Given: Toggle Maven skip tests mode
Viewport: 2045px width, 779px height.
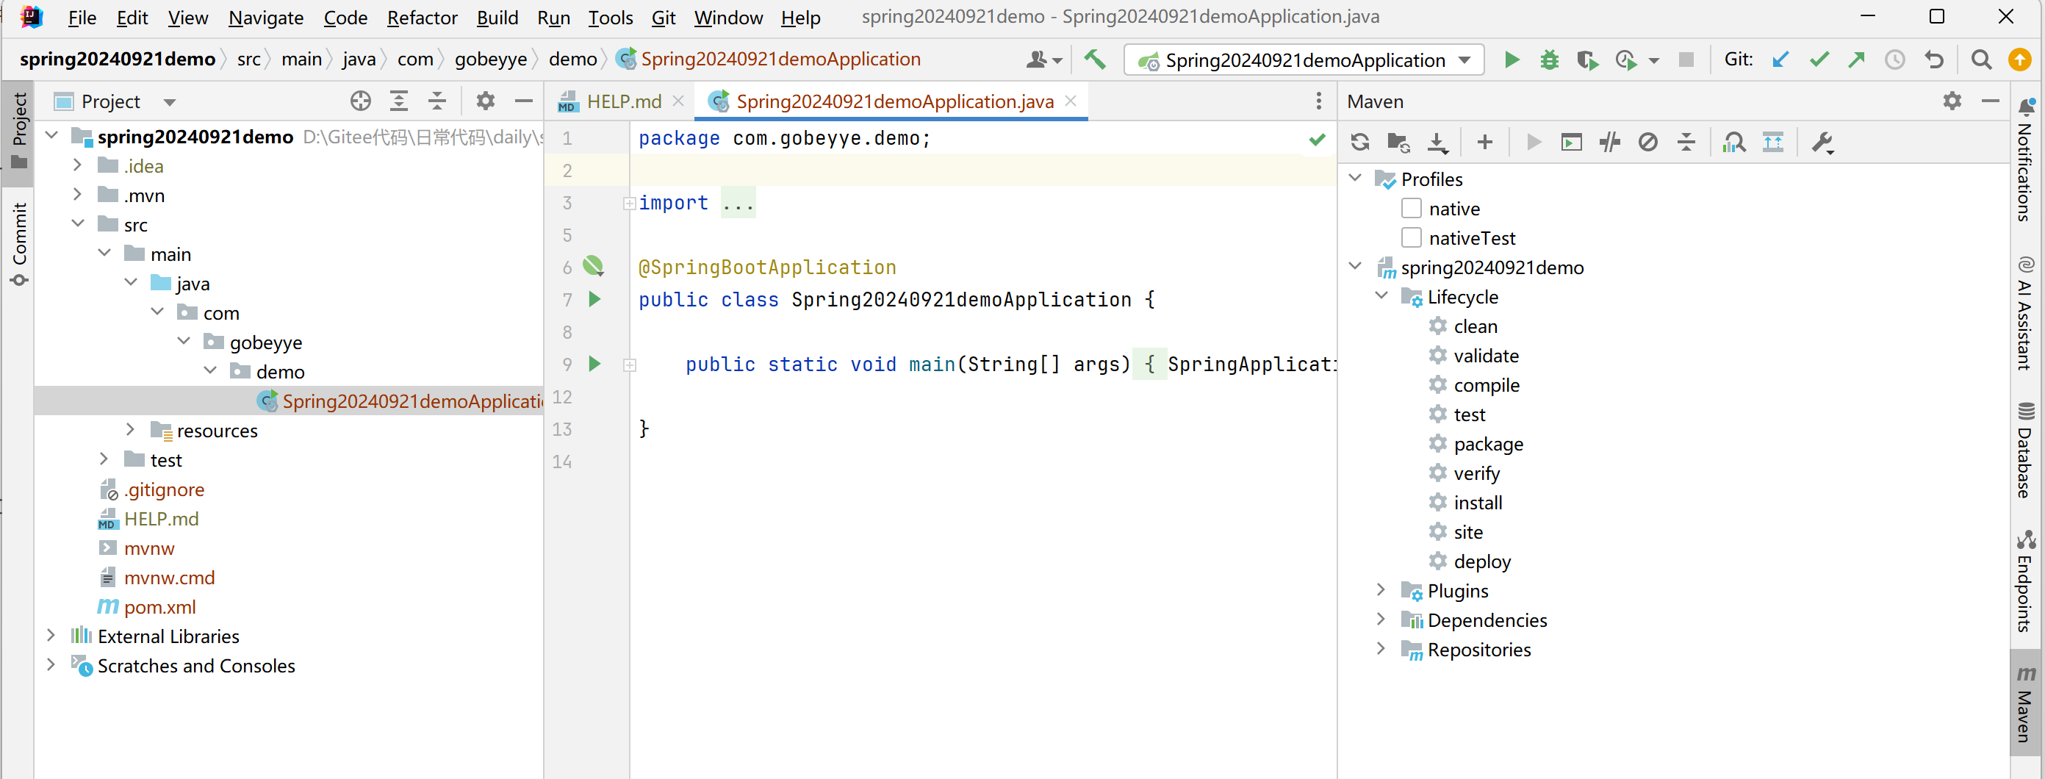Looking at the screenshot, I should (1647, 142).
